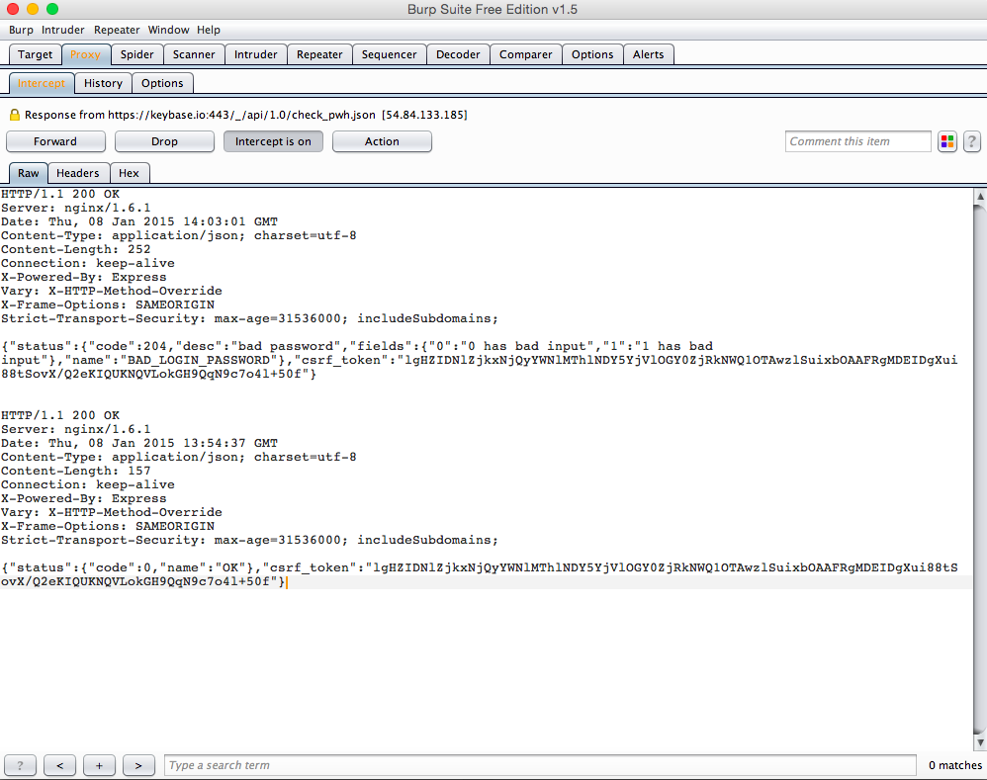
Task: Switch to the Headers view tab
Action: coord(78,173)
